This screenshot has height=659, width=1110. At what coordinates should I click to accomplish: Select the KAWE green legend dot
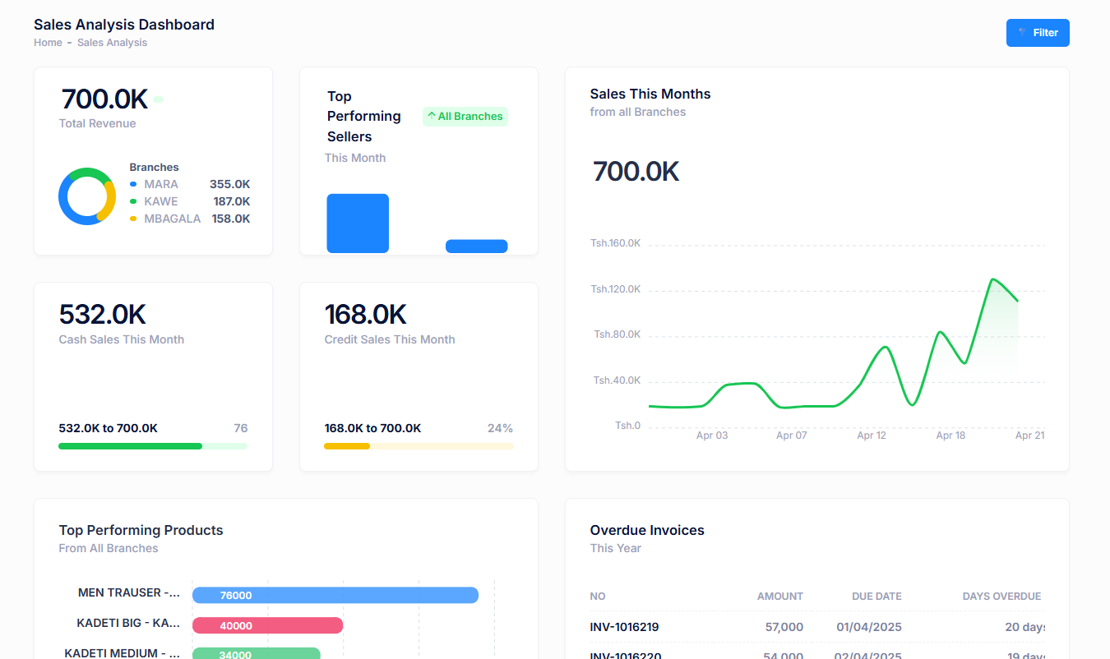click(x=133, y=201)
